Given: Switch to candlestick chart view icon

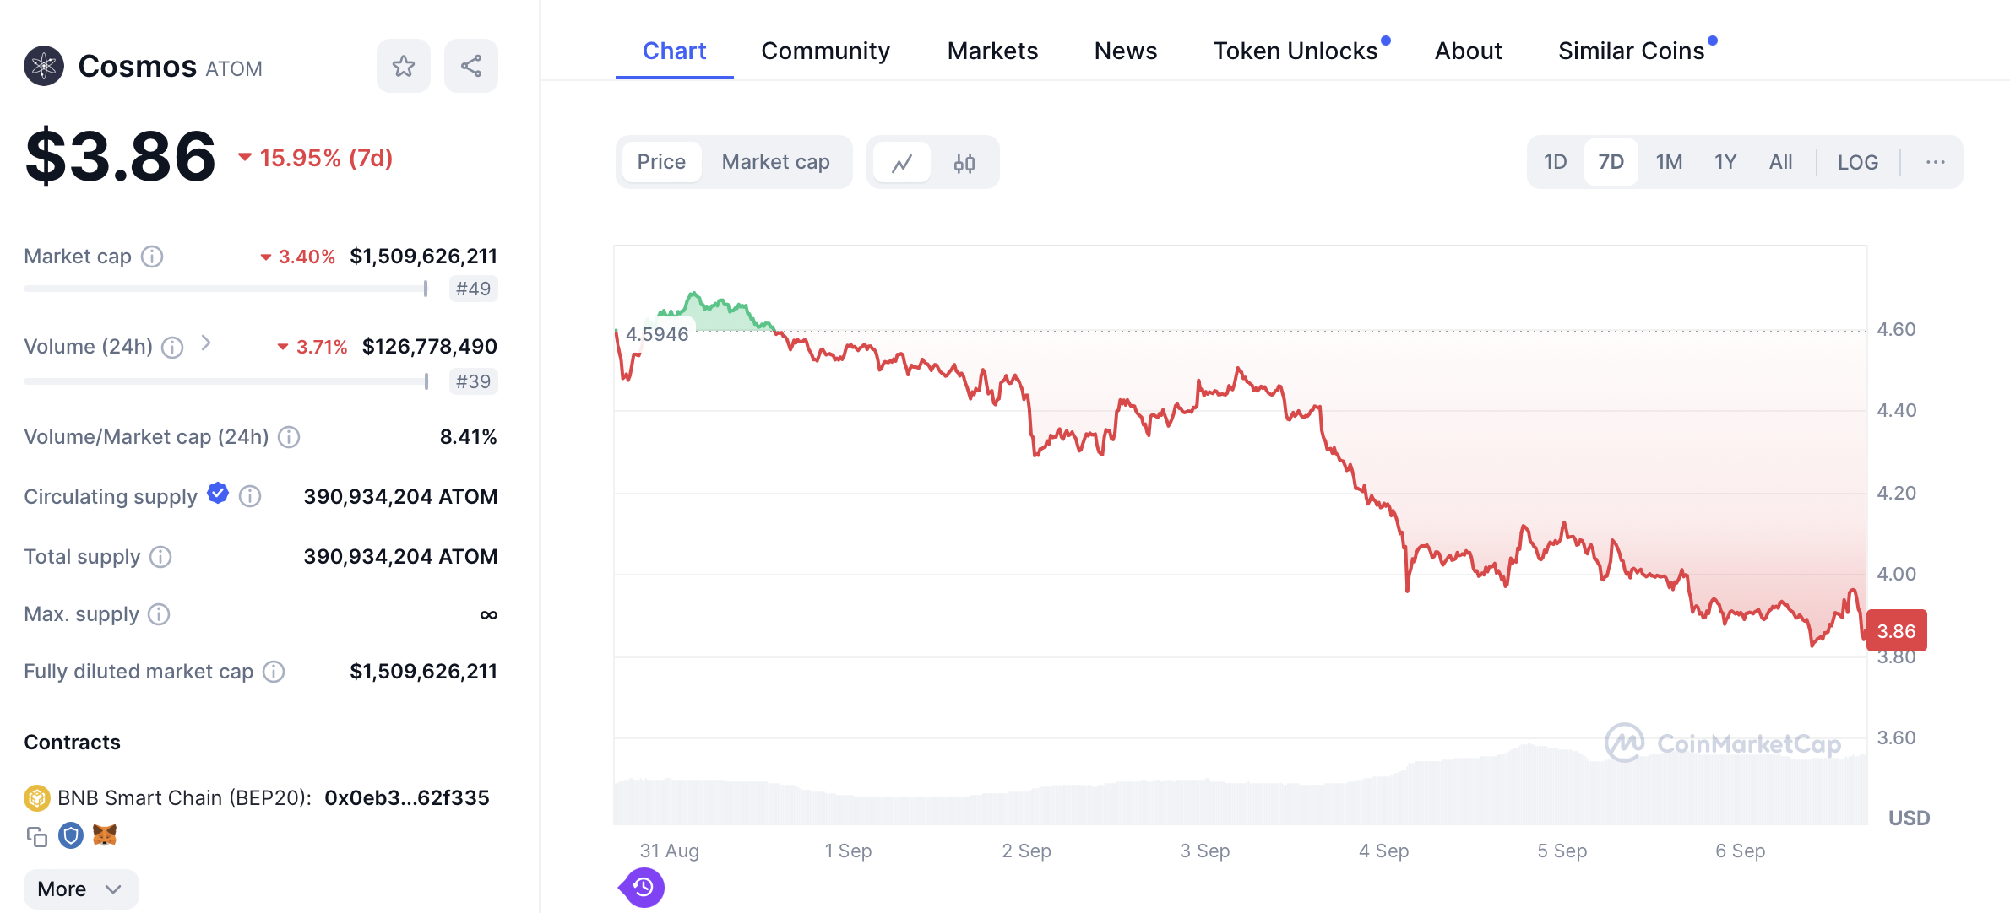Looking at the screenshot, I should pos(964,162).
